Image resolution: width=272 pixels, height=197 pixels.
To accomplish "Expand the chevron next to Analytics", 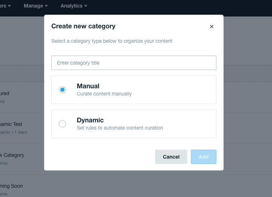I will click(x=85, y=6).
